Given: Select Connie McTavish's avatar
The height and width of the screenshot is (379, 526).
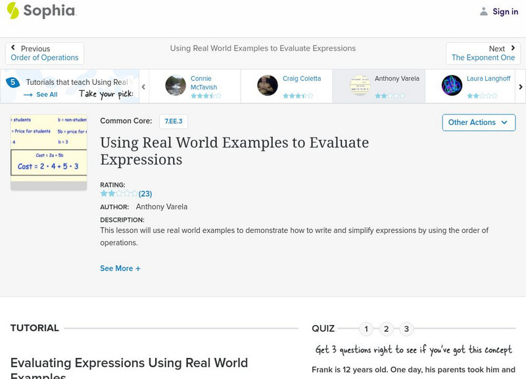Looking at the screenshot, I should (176, 86).
